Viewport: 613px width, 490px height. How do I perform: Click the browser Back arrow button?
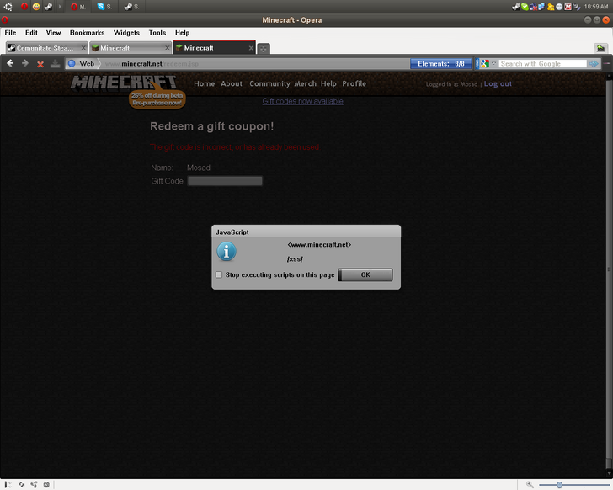pos(11,64)
